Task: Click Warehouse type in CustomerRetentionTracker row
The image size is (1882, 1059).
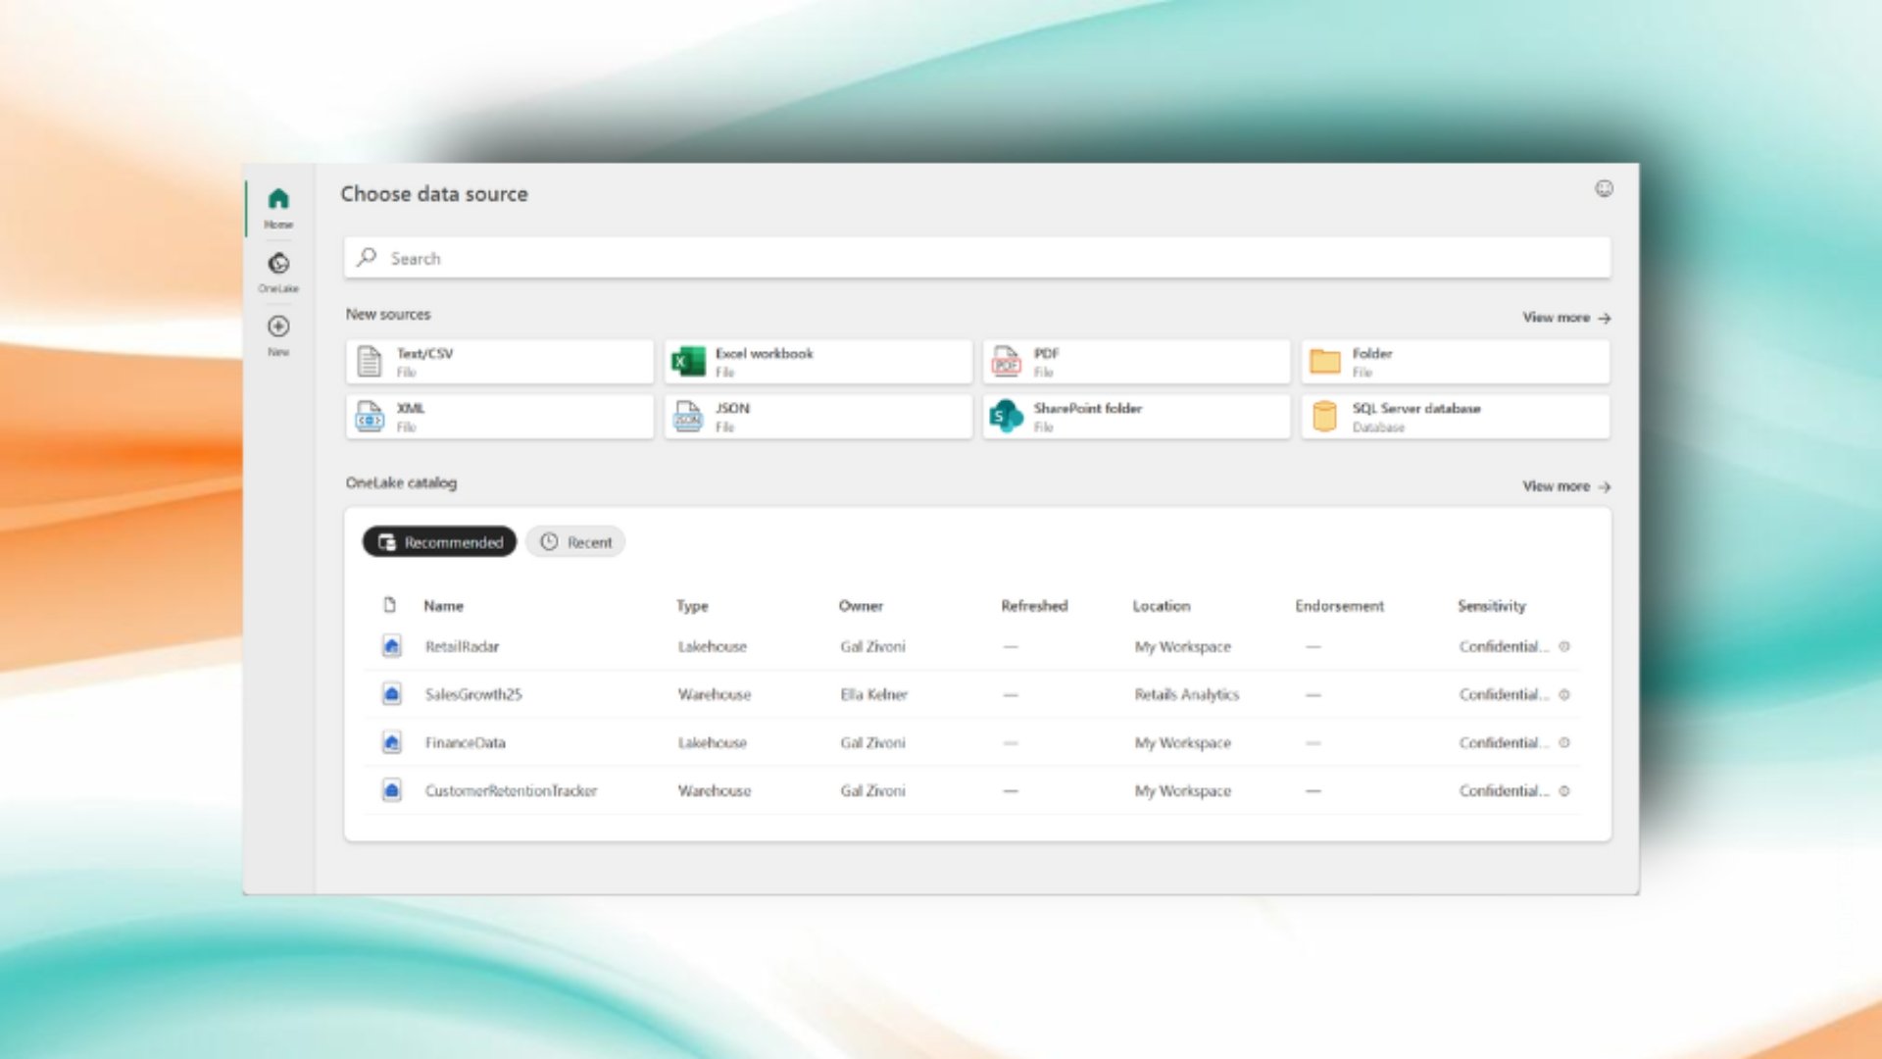Action: pos(715,790)
